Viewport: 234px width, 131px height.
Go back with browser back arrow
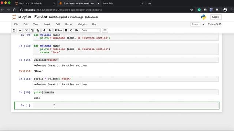[x=3, y=10]
